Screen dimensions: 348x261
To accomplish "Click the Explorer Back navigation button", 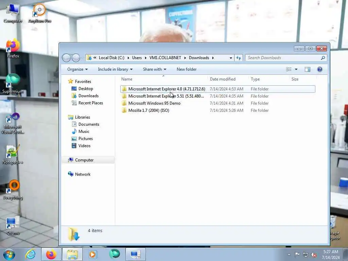I will click(66, 58).
